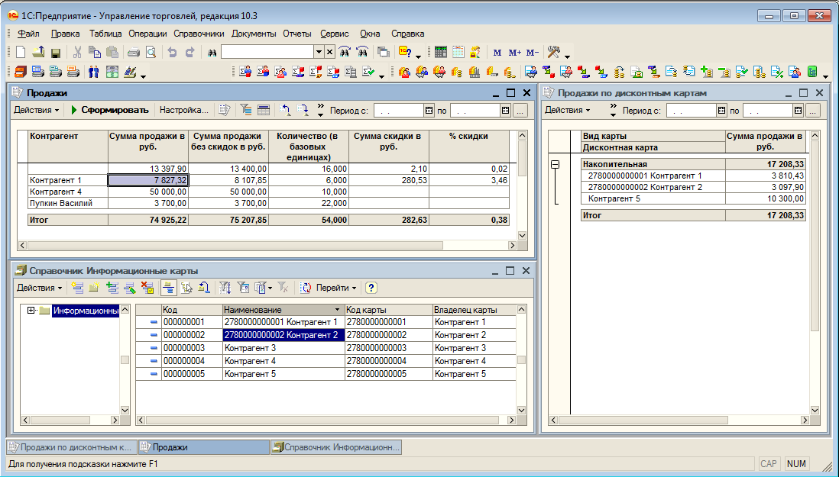
Task: Open the Перейти dropdown in Справочник
Action: [336, 288]
